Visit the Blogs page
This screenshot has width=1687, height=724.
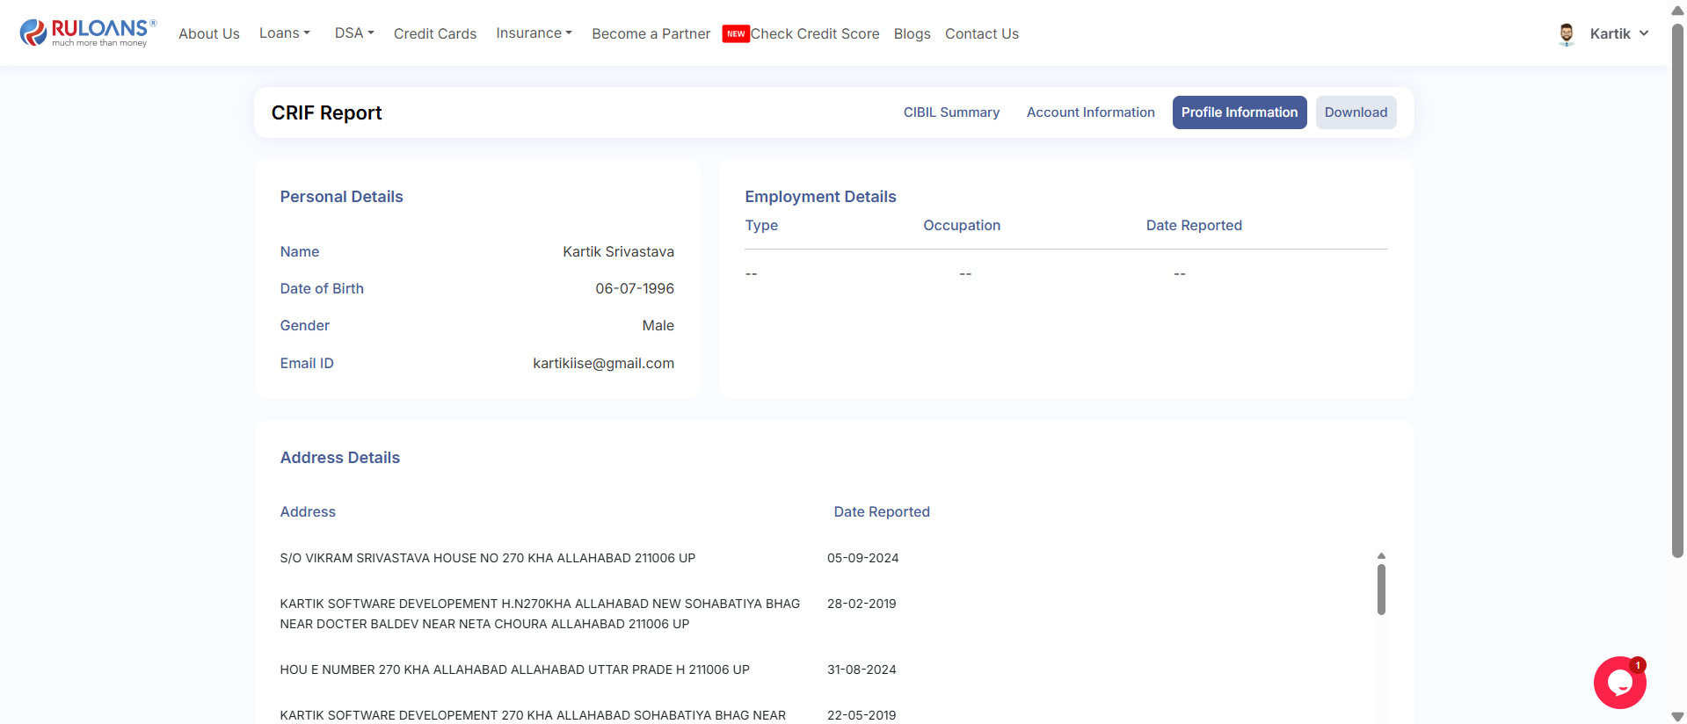912,34
